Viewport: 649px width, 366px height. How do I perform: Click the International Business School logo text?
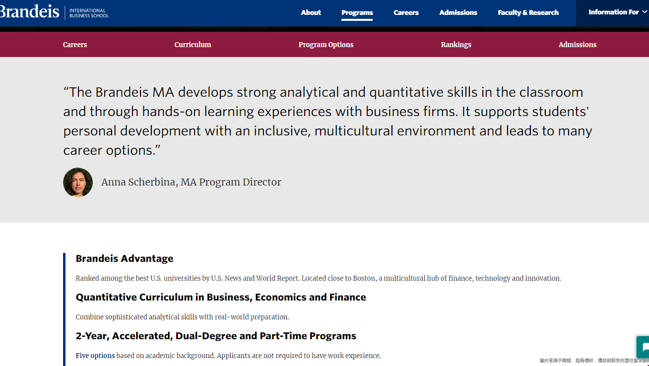click(x=89, y=13)
